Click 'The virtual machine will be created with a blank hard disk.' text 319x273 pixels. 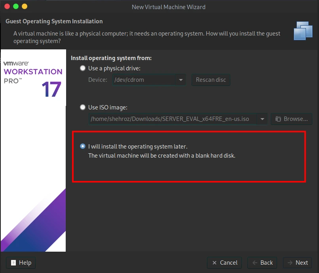(x=162, y=156)
